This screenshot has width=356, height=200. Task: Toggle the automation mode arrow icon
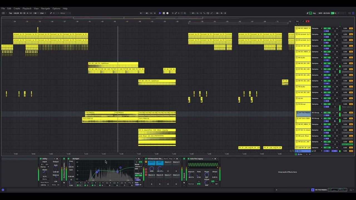(303, 21)
